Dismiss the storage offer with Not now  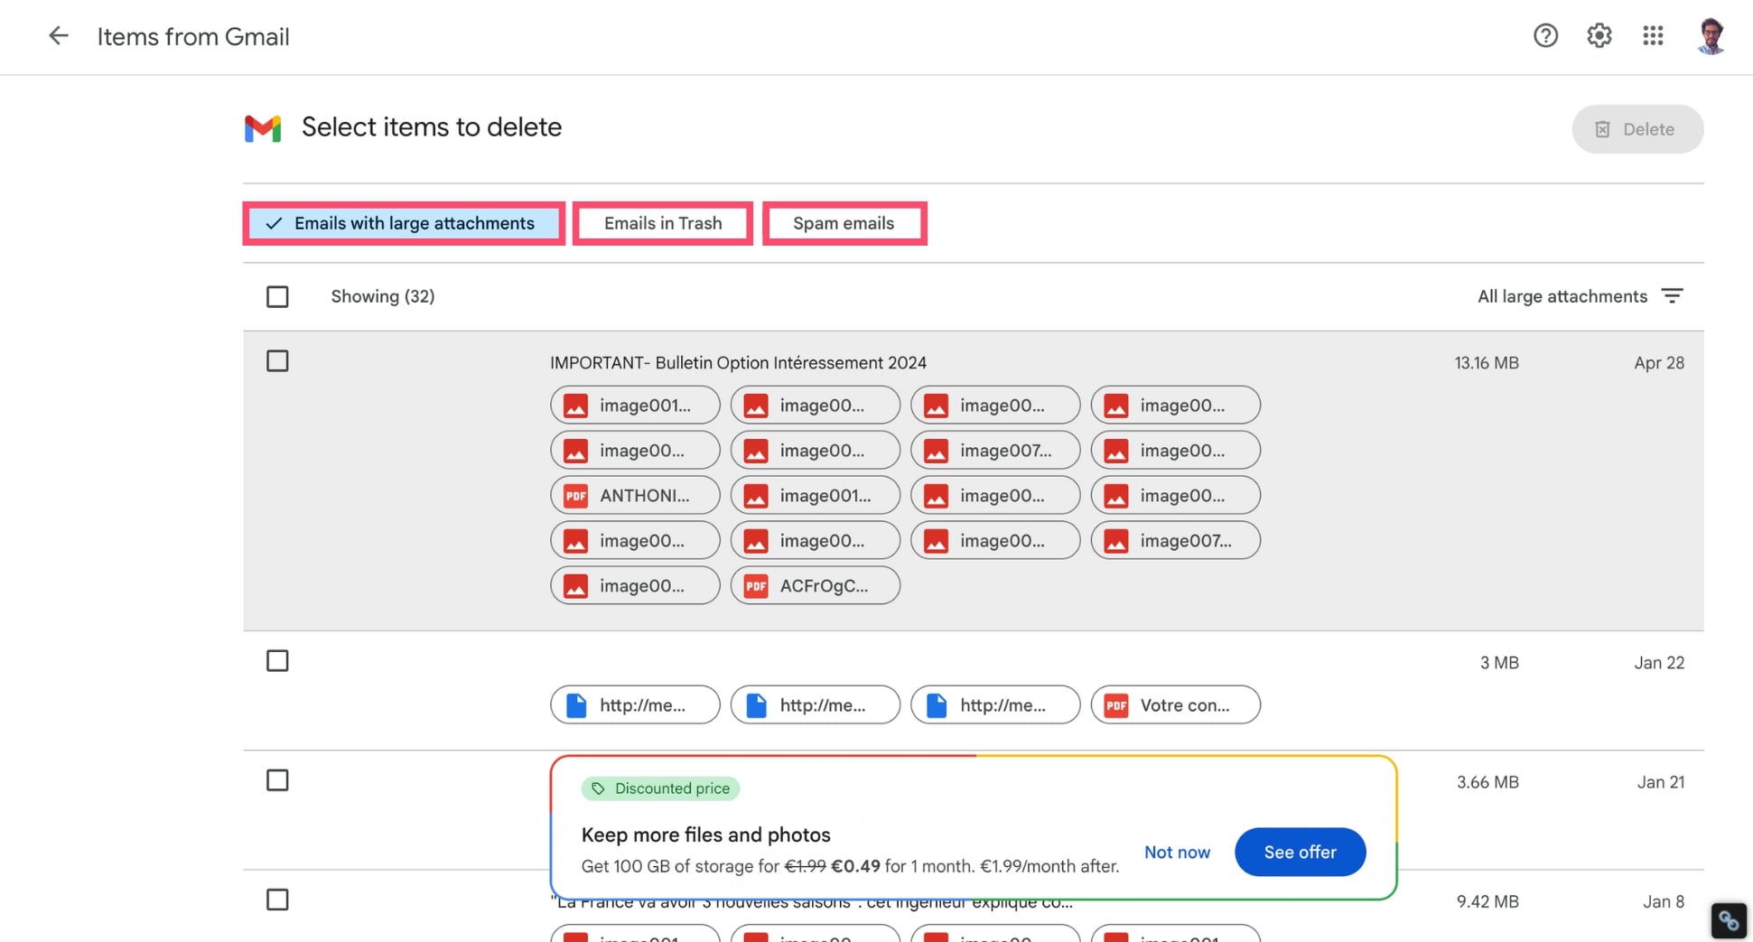(1177, 852)
